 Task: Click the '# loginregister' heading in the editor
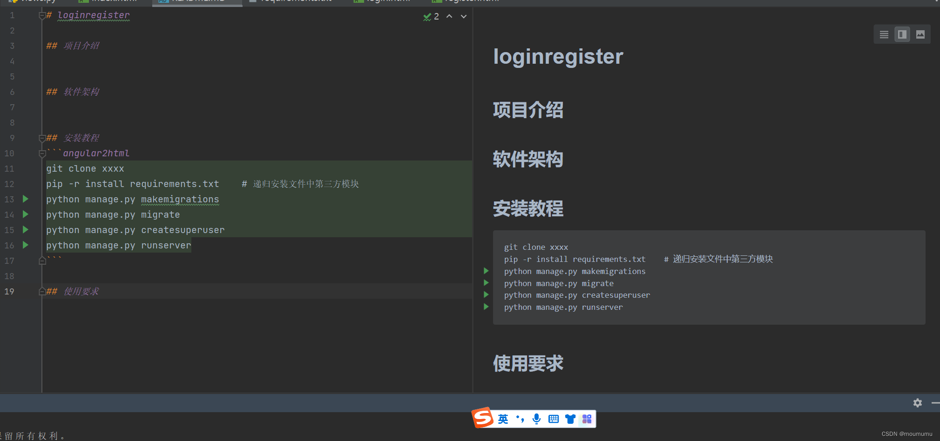(88, 15)
